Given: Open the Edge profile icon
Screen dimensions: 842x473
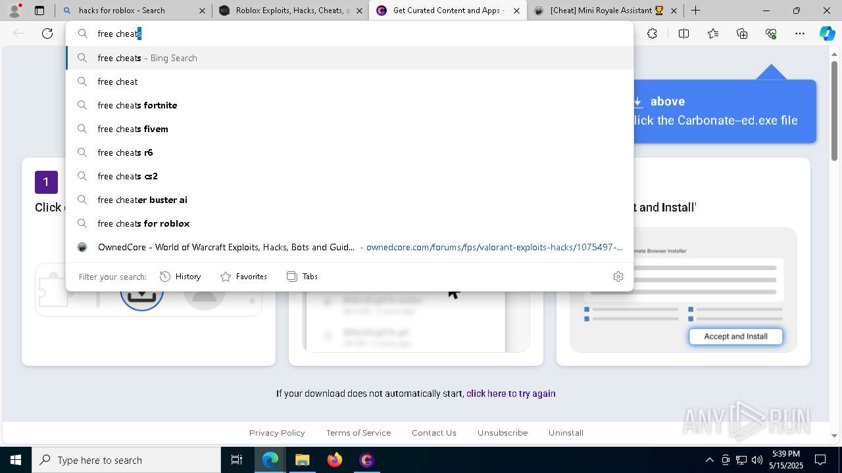Looking at the screenshot, I should pyautogui.click(x=14, y=11).
